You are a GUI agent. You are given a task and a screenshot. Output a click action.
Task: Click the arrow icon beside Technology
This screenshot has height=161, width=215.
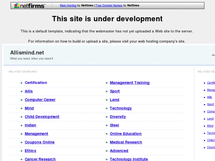[106, 108]
